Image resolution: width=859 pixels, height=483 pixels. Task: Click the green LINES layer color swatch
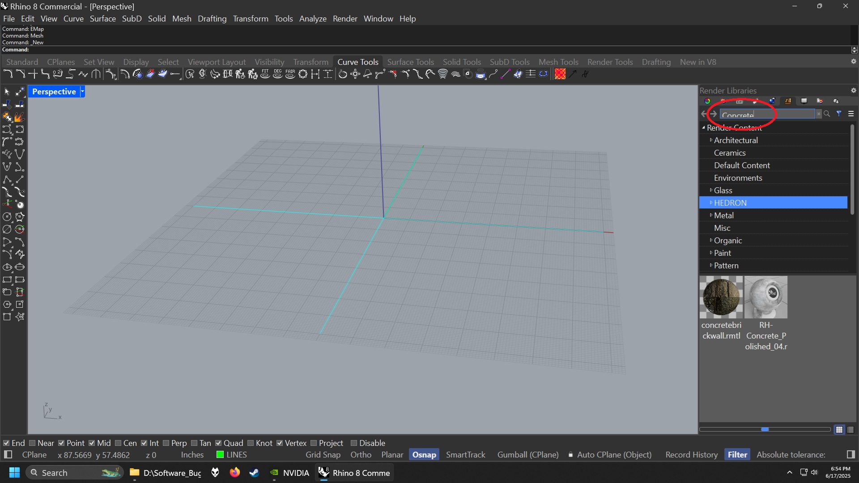pyautogui.click(x=220, y=455)
